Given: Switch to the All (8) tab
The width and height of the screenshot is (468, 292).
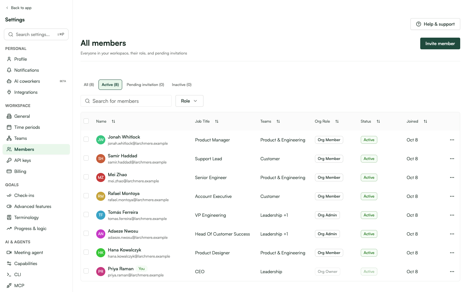Looking at the screenshot, I should 89,85.
